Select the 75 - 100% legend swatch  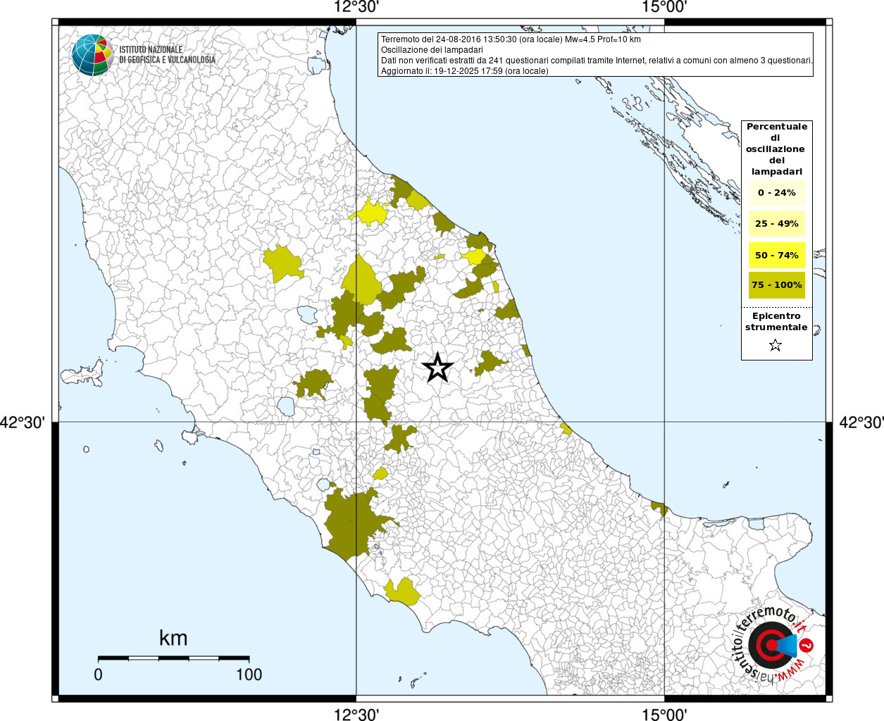[x=776, y=285]
